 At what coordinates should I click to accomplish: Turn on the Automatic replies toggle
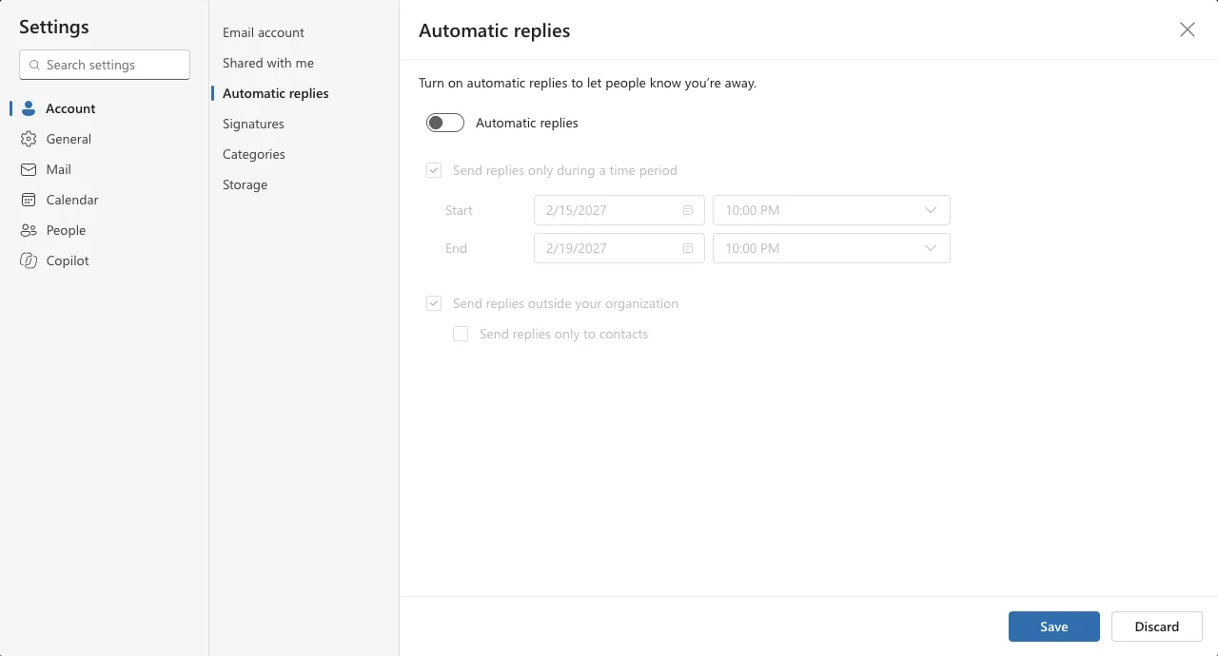pyautogui.click(x=445, y=123)
